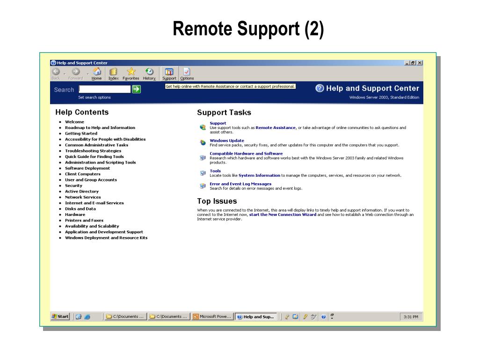Click start the New Connection Wizard
This screenshot has width=479, height=359.
(283, 215)
